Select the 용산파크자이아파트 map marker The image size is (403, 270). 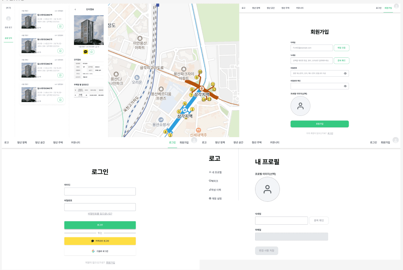pyautogui.click(x=183, y=69)
